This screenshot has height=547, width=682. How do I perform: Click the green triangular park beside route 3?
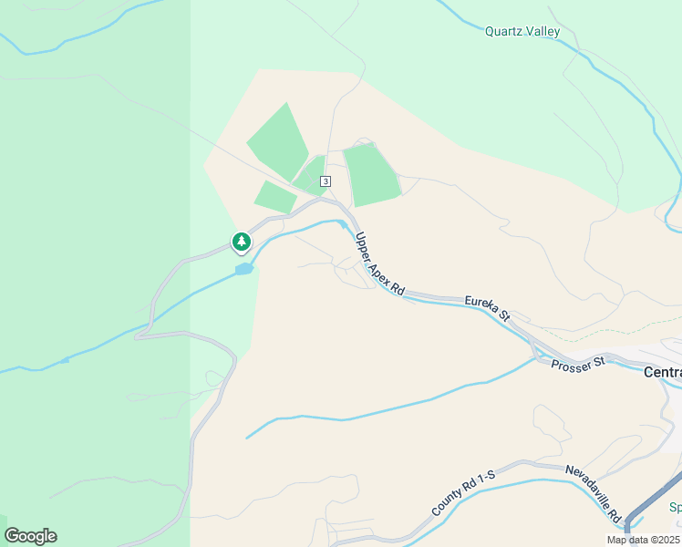tap(311, 176)
